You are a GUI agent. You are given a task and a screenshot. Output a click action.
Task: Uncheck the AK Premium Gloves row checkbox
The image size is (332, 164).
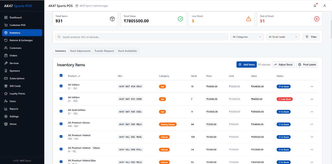tap(61, 124)
